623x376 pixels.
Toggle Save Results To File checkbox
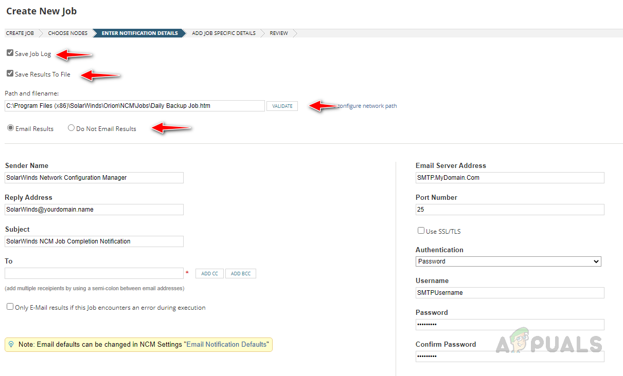click(10, 73)
